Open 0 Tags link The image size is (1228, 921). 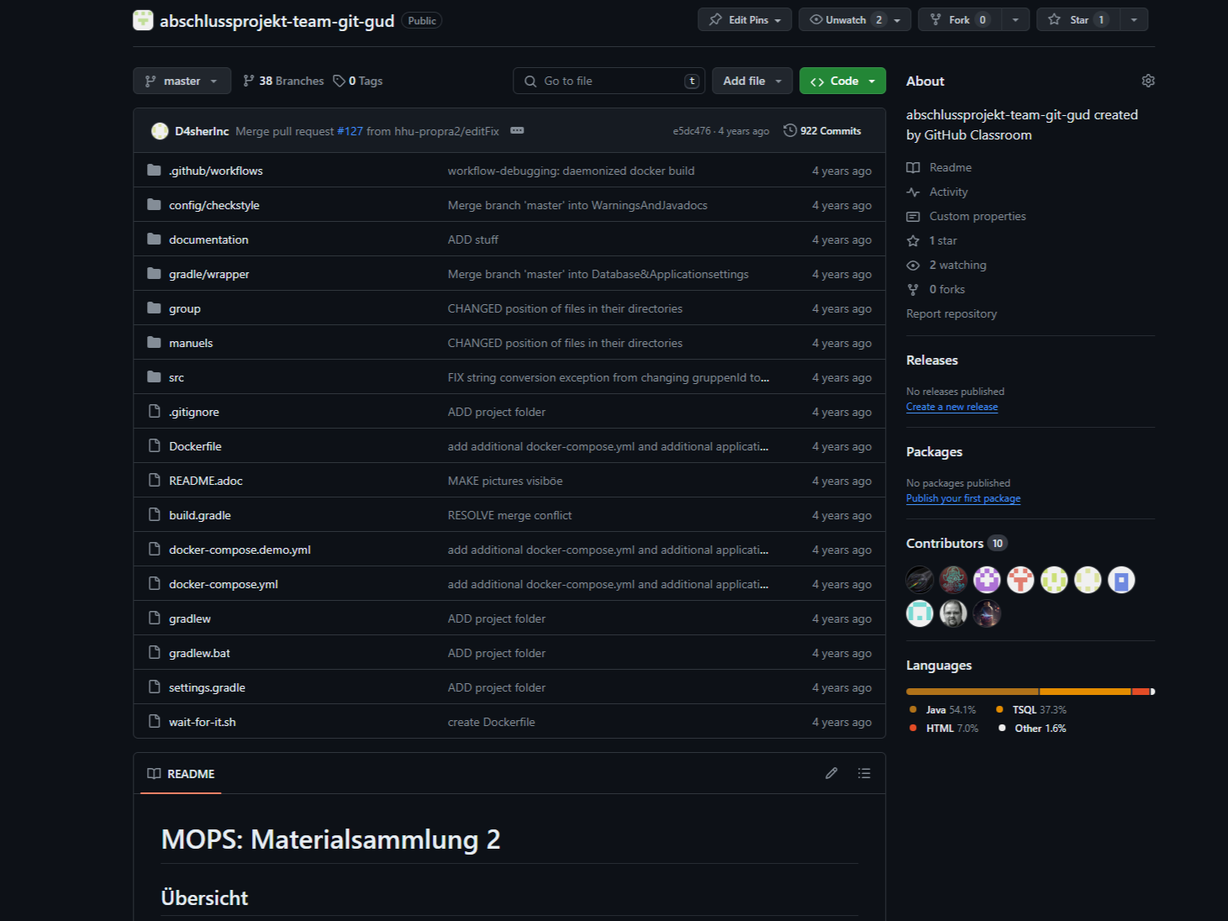(x=357, y=81)
